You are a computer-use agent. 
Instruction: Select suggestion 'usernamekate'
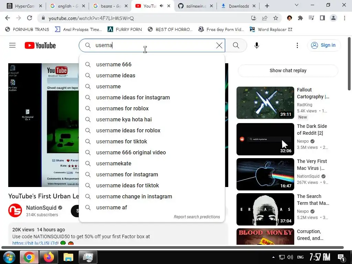152,163
